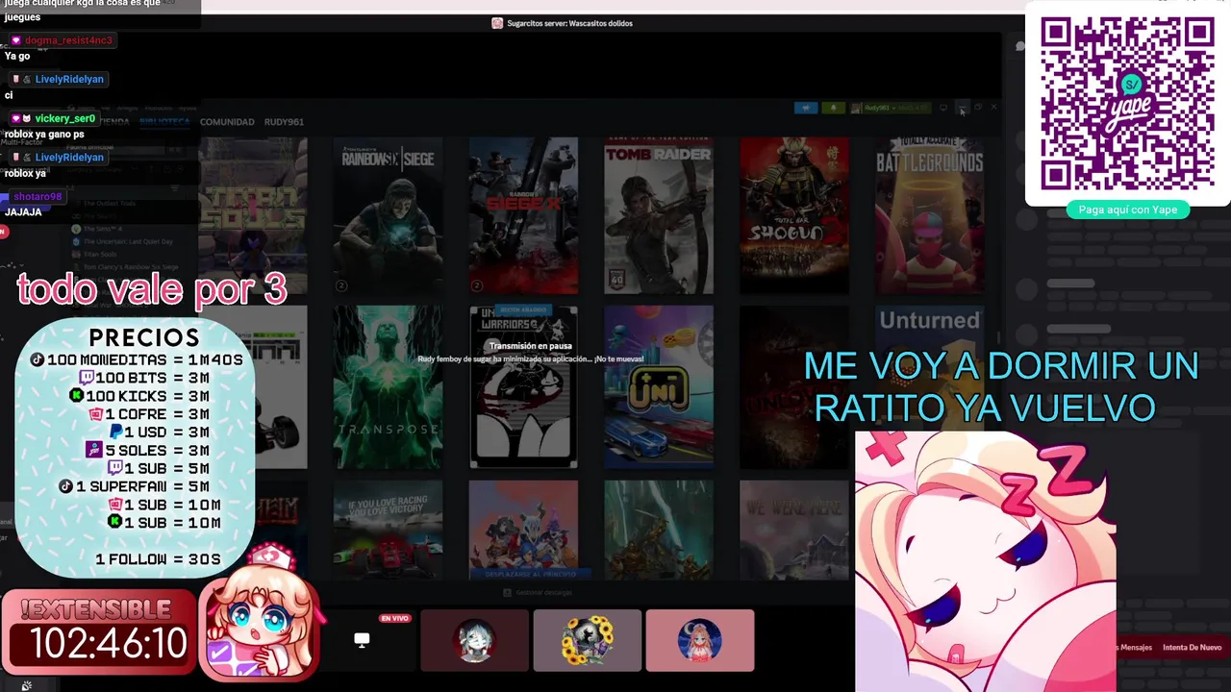Select the grey-haired avatar voice participant tile
The height and width of the screenshot is (692, 1231).
[x=474, y=640]
